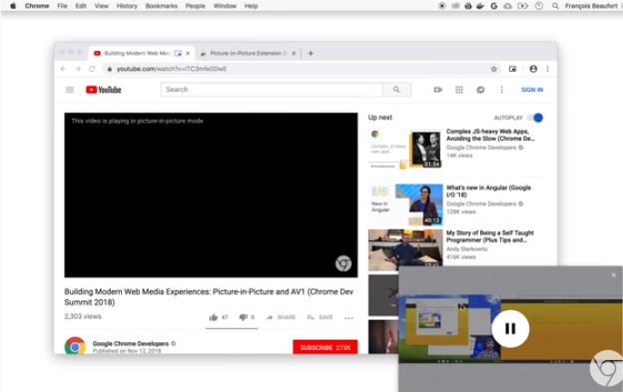Image resolution: width=623 pixels, height=392 pixels.
Task: Like the video with thumbs up
Action: [x=214, y=317]
